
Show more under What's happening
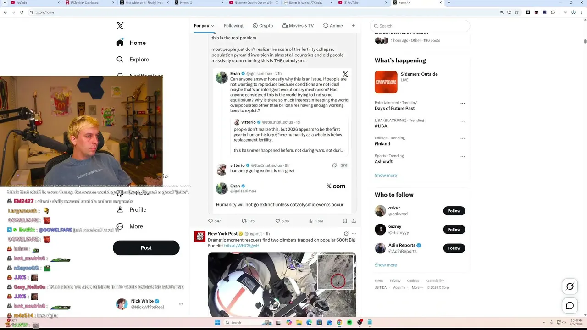pyautogui.click(x=386, y=176)
